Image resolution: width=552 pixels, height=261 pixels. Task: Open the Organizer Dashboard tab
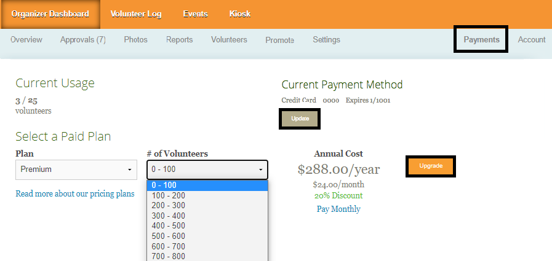point(50,14)
